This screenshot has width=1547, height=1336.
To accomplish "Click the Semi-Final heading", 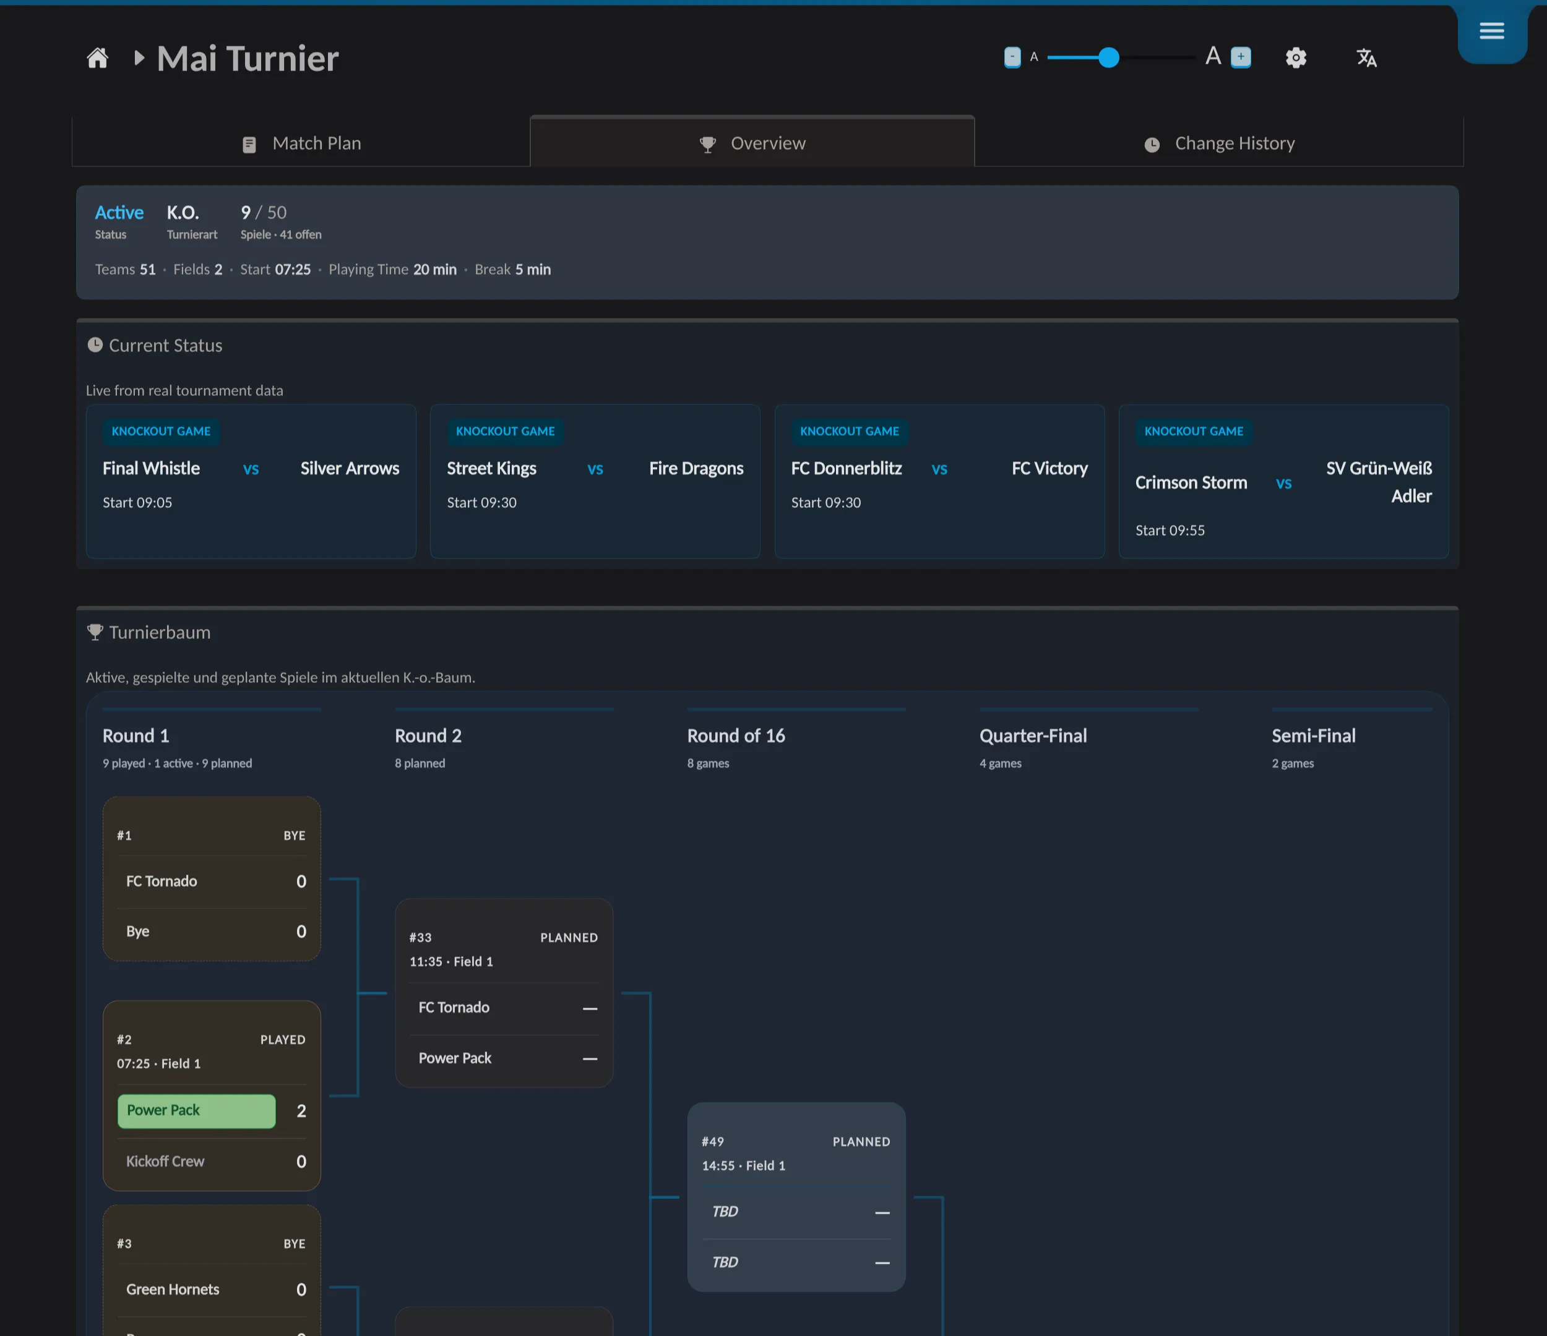I will point(1314,736).
